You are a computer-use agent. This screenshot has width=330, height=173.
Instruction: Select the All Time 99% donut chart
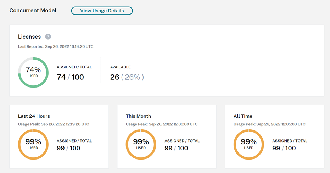[x=248, y=144]
